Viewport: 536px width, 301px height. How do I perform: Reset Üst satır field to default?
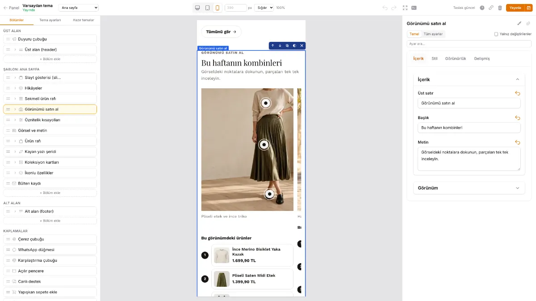click(517, 93)
